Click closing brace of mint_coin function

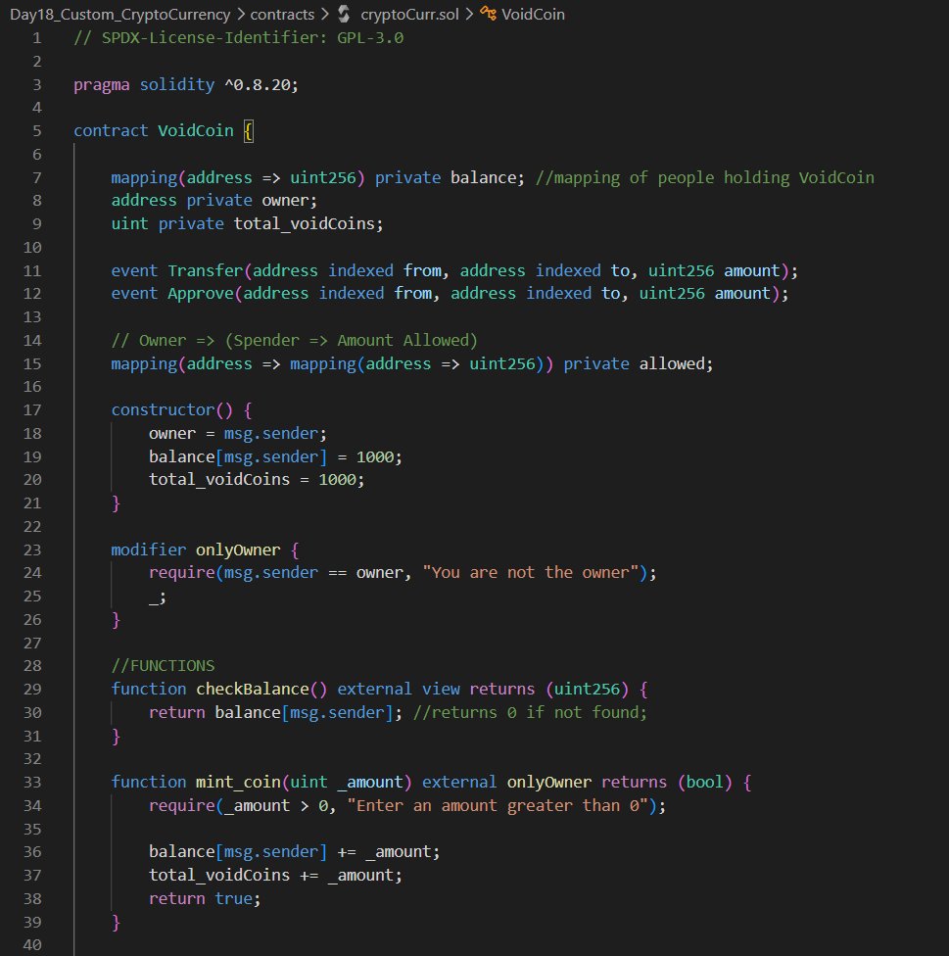coord(116,923)
